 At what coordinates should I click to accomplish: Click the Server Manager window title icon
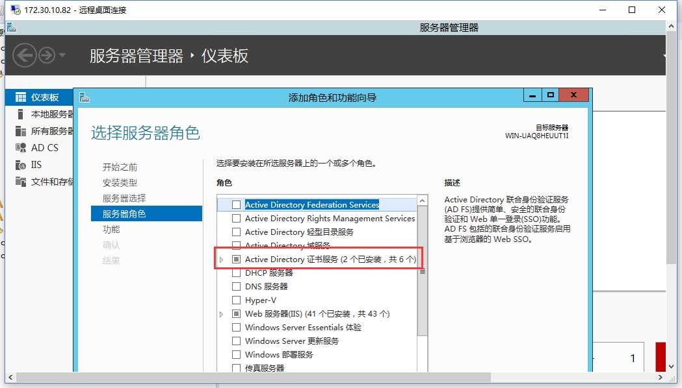tap(12, 28)
